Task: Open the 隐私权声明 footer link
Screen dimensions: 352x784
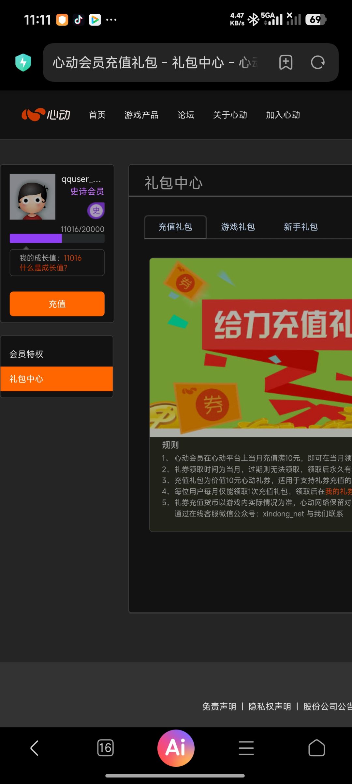Action: 270,707
